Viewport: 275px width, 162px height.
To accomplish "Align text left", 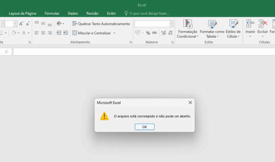I will tap(37, 33).
